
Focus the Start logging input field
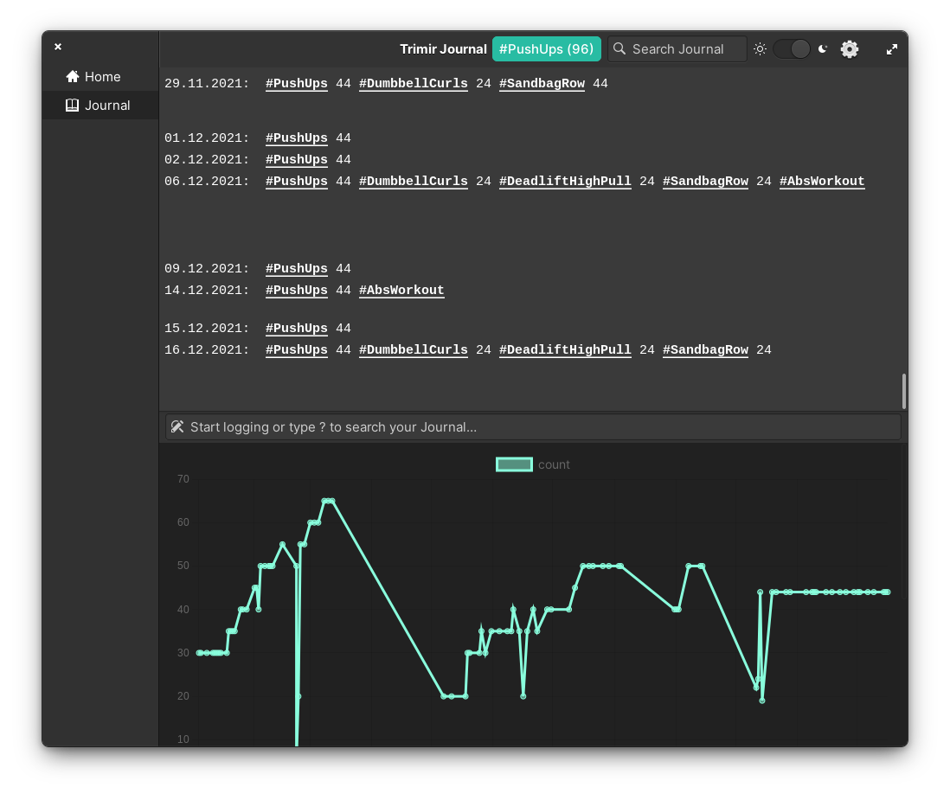(x=533, y=427)
